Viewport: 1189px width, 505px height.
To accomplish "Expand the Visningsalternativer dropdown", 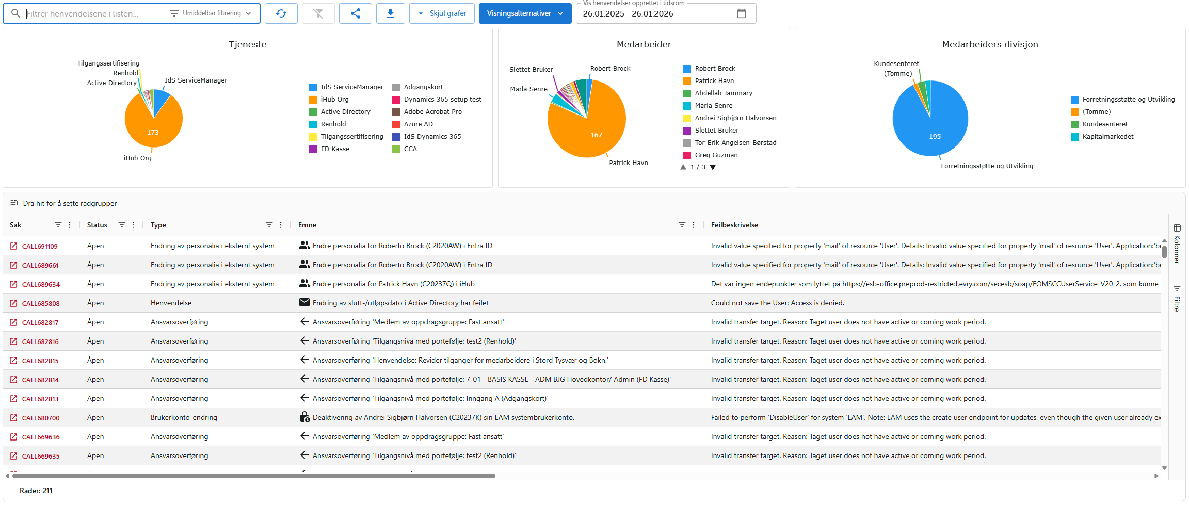I will [x=524, y=13].
